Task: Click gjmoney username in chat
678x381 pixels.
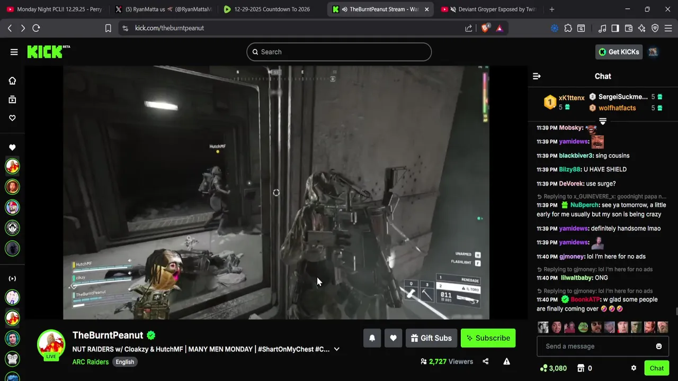Action: [x=571, y=257]
